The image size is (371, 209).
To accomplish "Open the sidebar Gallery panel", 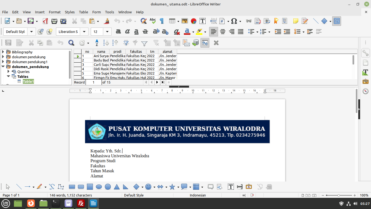I will point(366,81).
